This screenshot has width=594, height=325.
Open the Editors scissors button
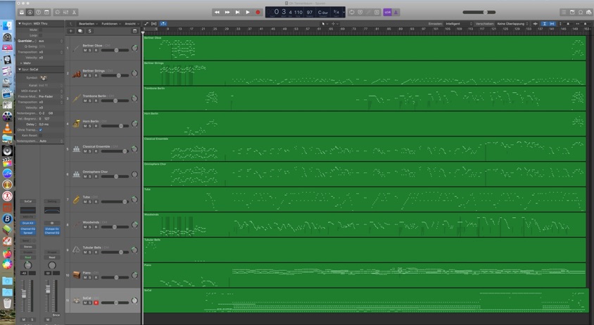point(75,12)
